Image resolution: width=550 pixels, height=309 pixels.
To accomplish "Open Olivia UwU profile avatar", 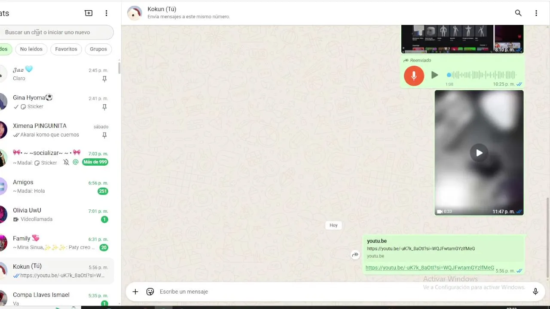I will pos(3,215).
